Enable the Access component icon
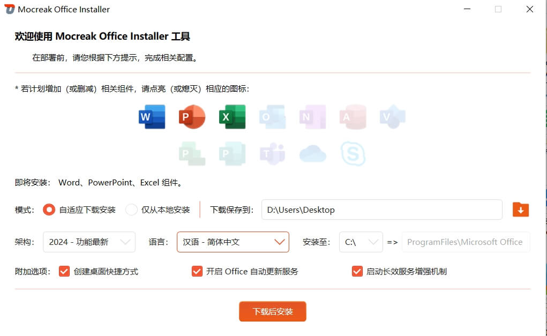Image resolution: width=547 pixels, height=336 pixels. pyautogui.click(x=353, y=117)
